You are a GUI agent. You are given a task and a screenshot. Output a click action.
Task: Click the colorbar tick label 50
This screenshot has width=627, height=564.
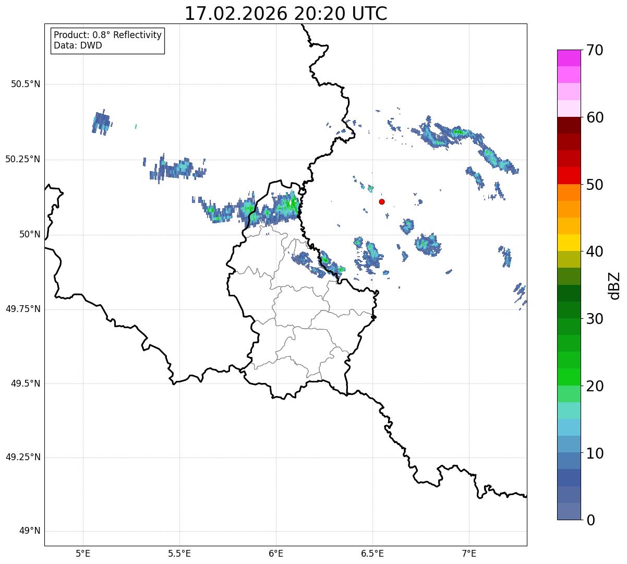coord(595,185)
